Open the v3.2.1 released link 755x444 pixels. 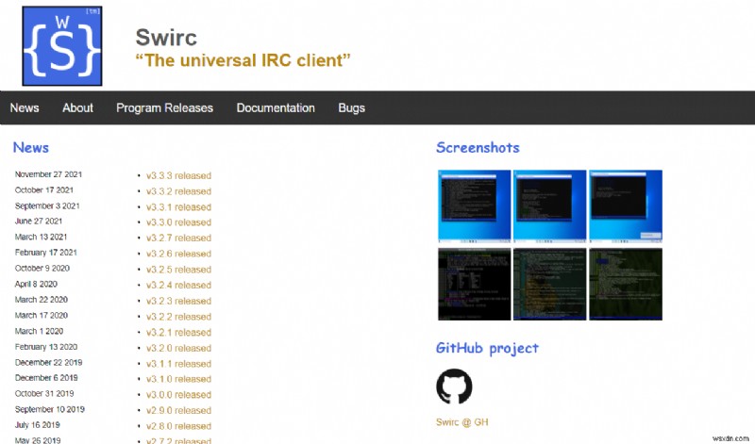click(178, 333)
